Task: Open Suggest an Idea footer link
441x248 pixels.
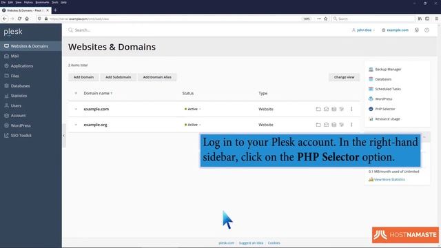Action: tap(251, 243)
